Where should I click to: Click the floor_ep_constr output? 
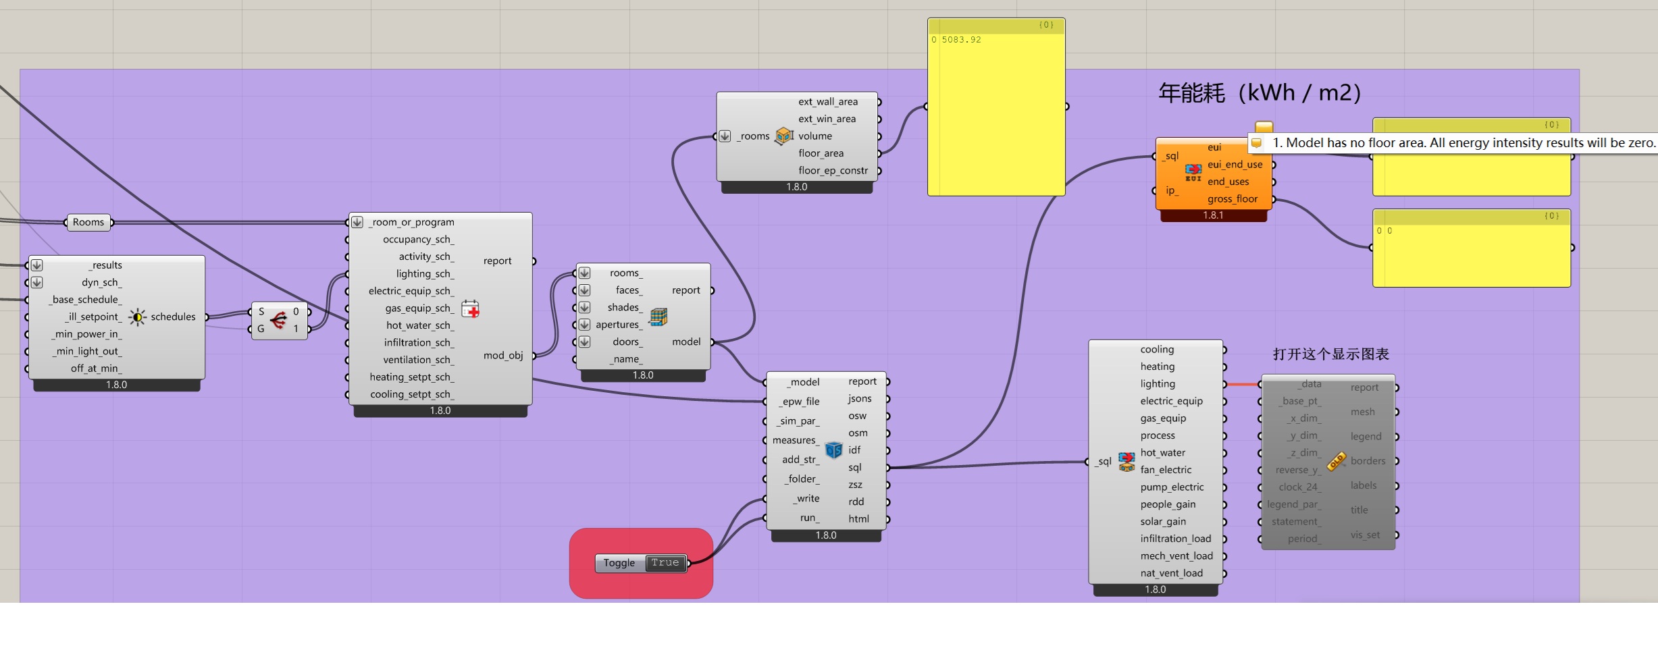point(833,171)
